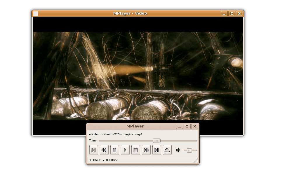Click the resize grip of MPlayer control window
The height and width of the screenshot is (175, 282).
click(196, 160)
